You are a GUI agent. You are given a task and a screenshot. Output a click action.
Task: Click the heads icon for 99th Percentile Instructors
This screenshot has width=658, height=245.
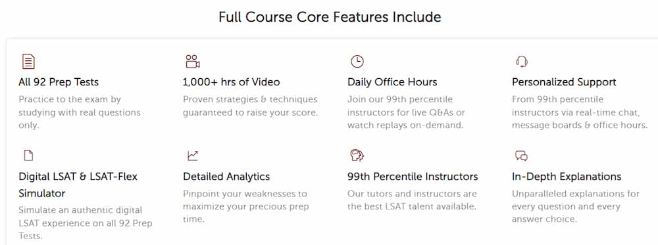coord(357,156)
